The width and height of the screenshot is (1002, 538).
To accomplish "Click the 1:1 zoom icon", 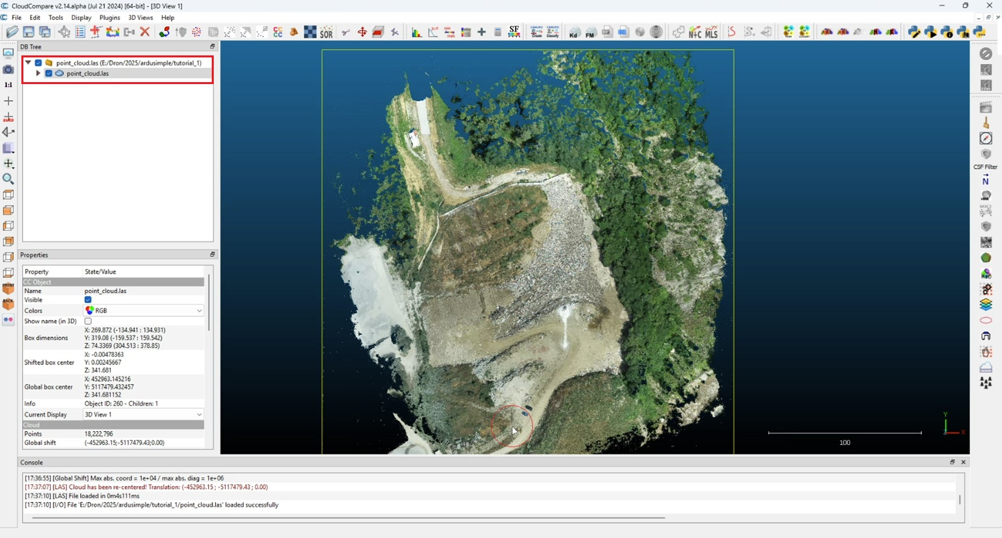I will coord(8,85).
